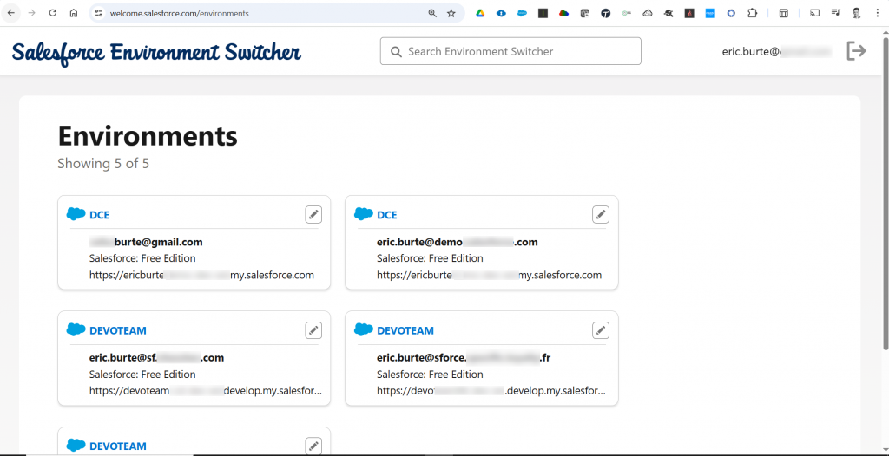The width and height of the screenshot is (889, 456).
Task: Click the cloud icon on the eric.burte@demo card
Action: pos(364,214)
